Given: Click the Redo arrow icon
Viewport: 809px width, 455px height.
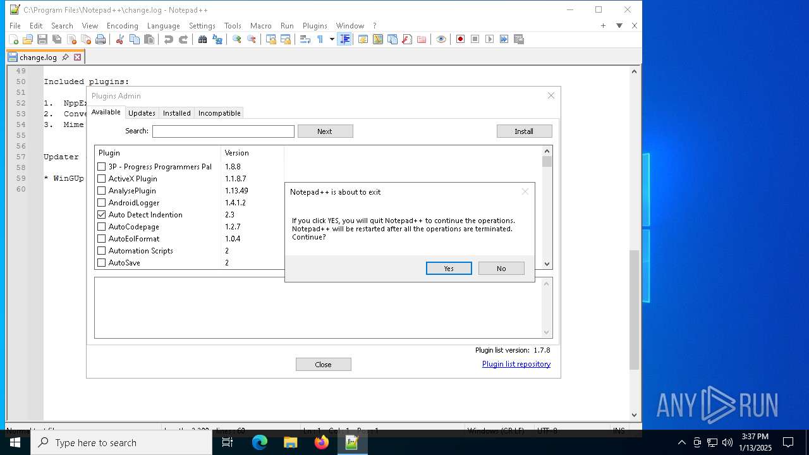Looking at the screenshot, I should click(183, 39).
